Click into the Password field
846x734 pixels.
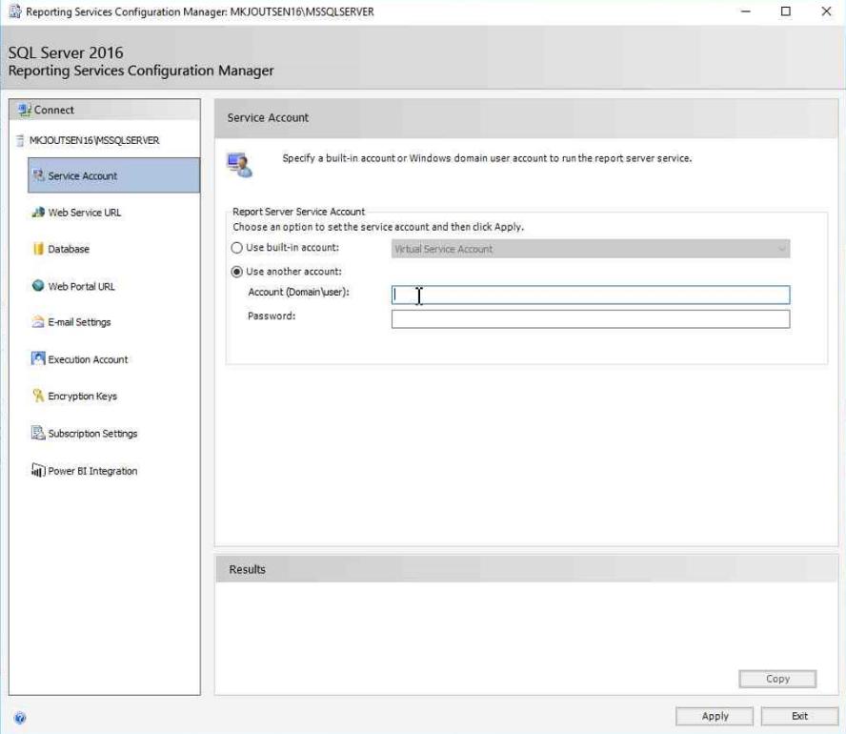click(591, 319)
